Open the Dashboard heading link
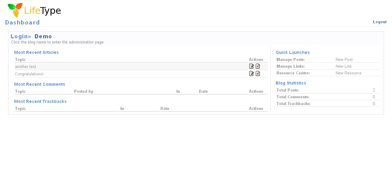 click(22, 22)
